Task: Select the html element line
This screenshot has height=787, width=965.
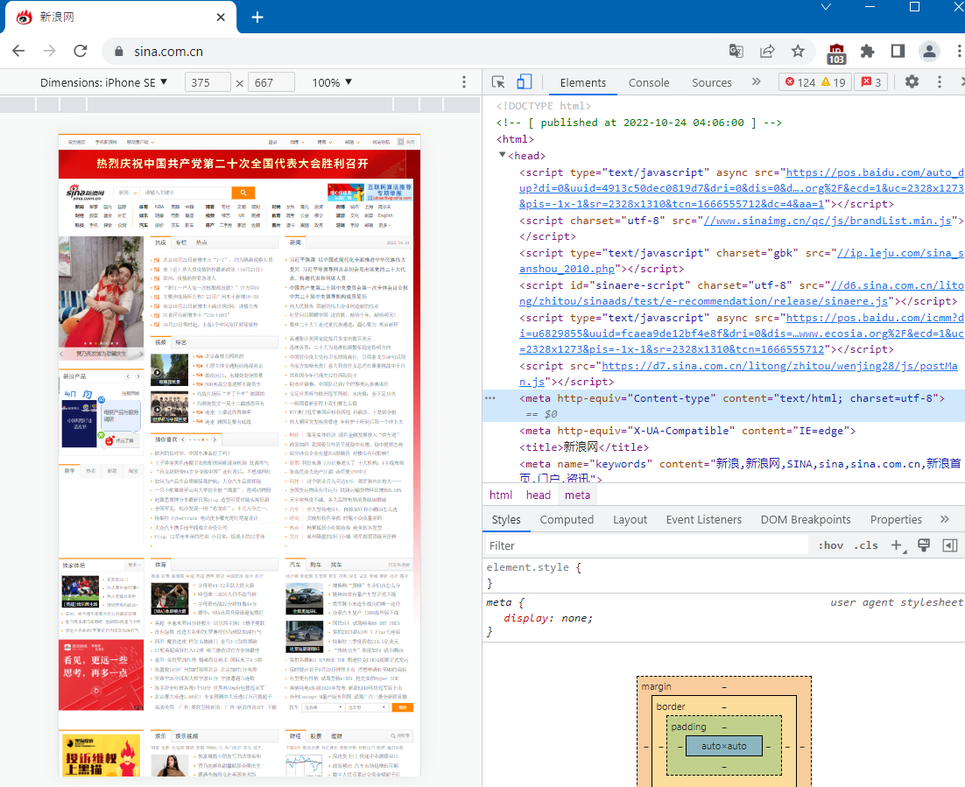Action: (x=515, y=139)
